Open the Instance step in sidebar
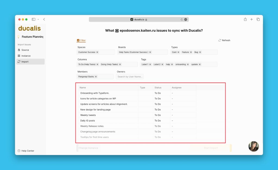Screen dimensions: 278x170 point(26,56)
